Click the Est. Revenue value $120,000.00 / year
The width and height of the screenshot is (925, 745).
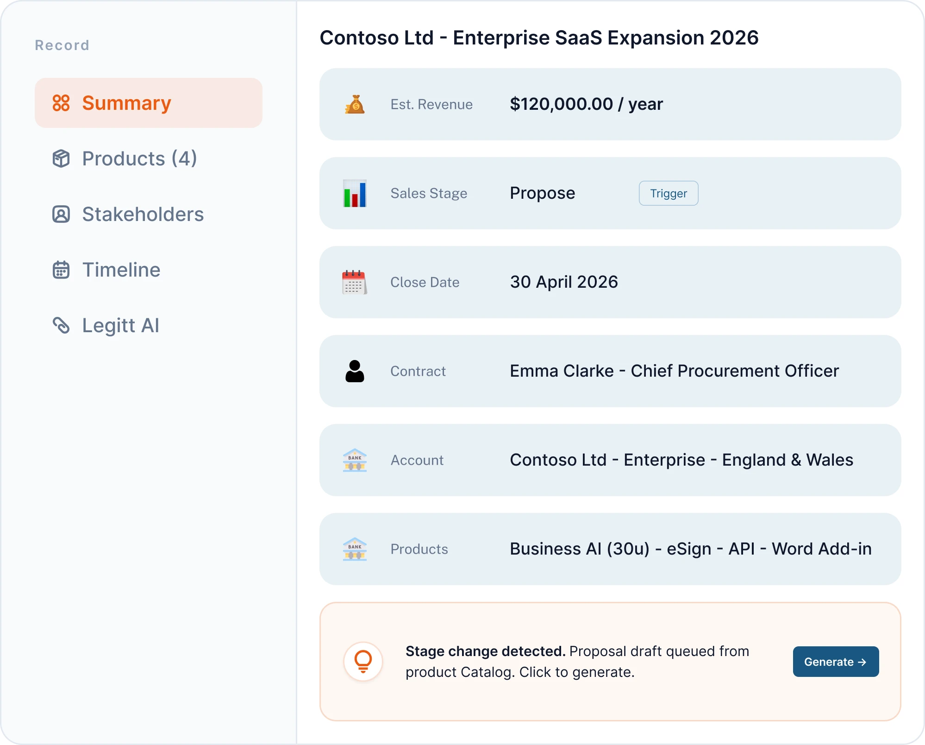click(586, 104)
